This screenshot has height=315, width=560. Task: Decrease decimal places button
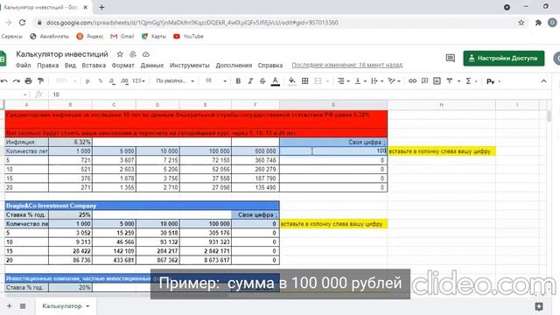coord(112,81)
